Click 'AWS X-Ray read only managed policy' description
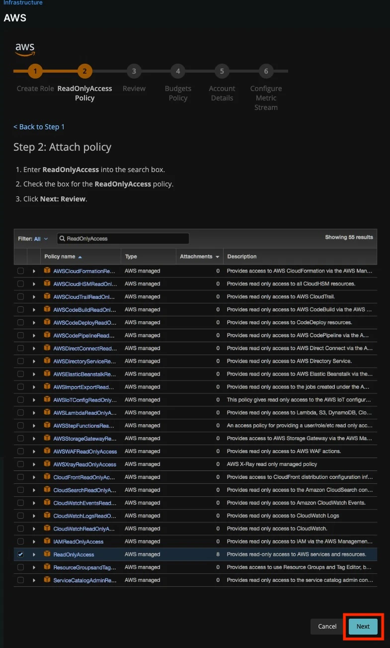The image size is (390, 648). pos(272,464)
